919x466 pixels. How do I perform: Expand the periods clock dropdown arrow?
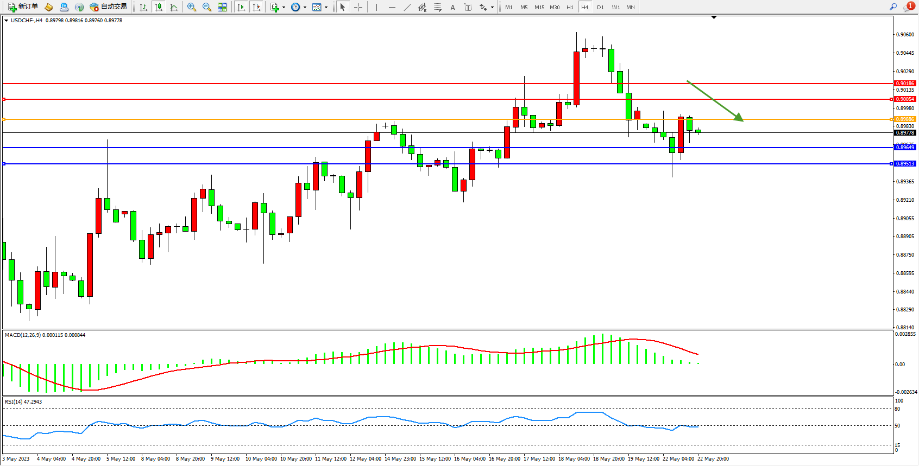pos(305,8)
